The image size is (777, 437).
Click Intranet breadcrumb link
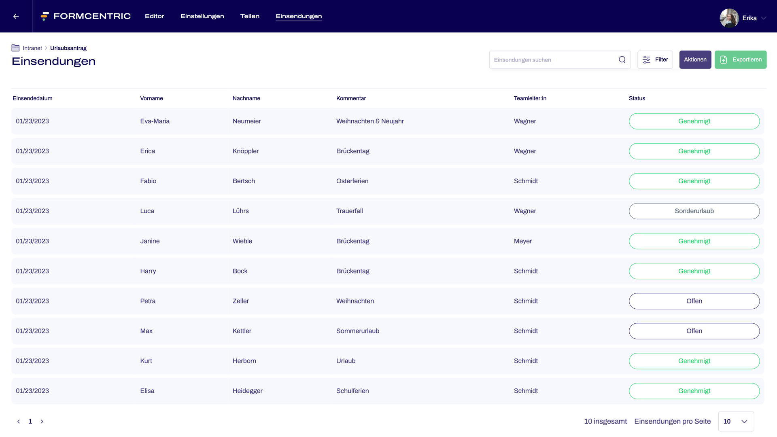(x=32, y=48)
